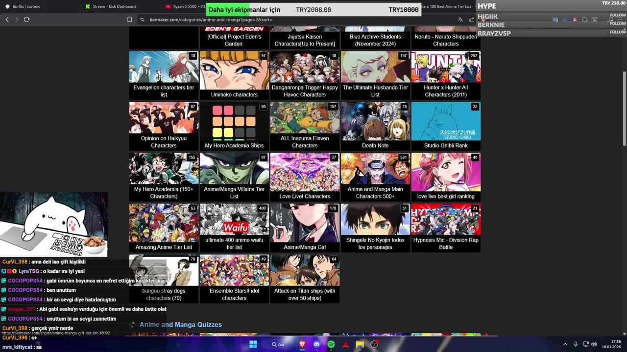
Task: Open ultimate 400 anime waifu tier list
Action: coord(234,228)
